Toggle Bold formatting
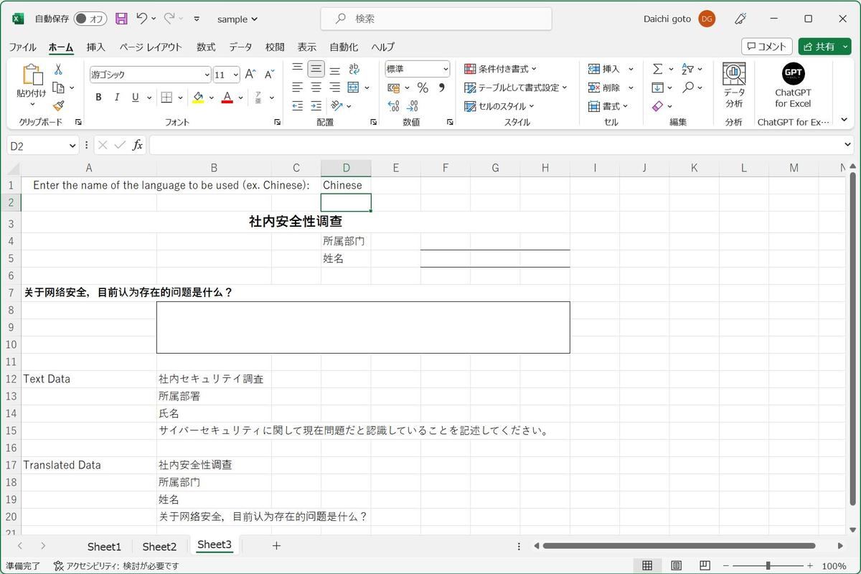This screenshot has height=574, width=861. (x=98, y=97)
